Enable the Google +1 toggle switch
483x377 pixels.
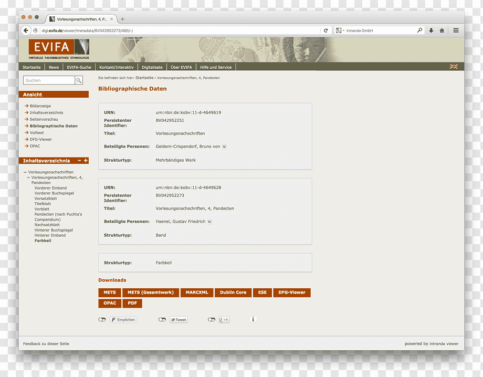[211, 319]
